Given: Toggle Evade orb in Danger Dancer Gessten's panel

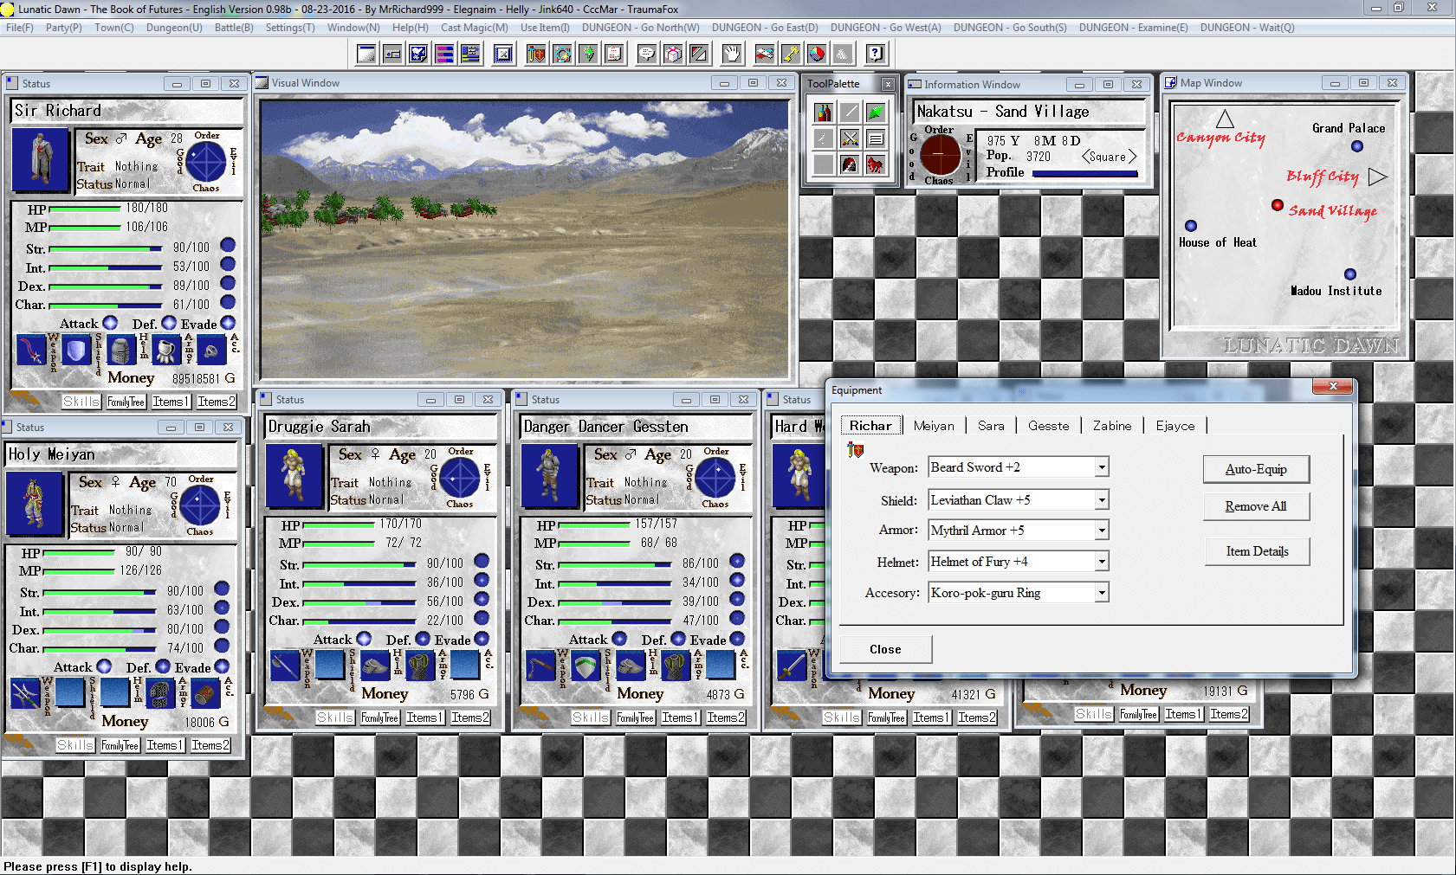Looking at the screenshot, I should (736, 639).
